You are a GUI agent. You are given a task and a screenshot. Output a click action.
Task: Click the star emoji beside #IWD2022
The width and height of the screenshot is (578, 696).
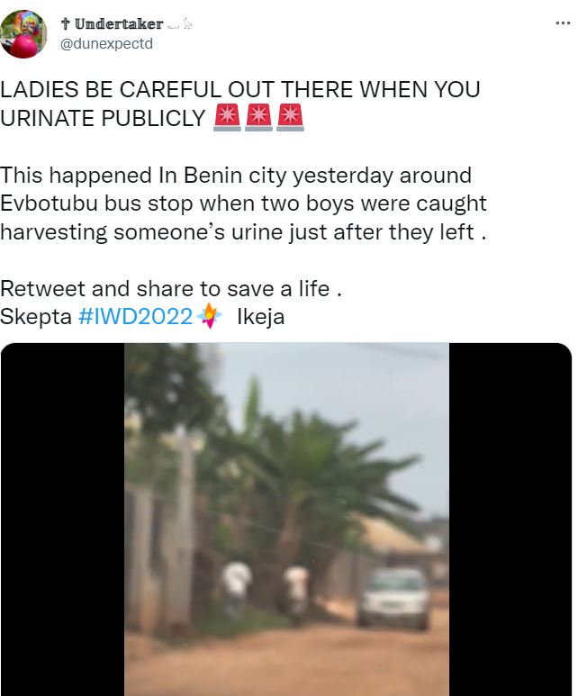(x=210, y=317)
